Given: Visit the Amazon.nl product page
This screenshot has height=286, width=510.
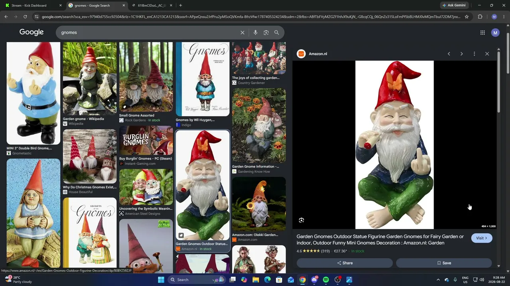Looking at the screenshot, I should (482, 238).
